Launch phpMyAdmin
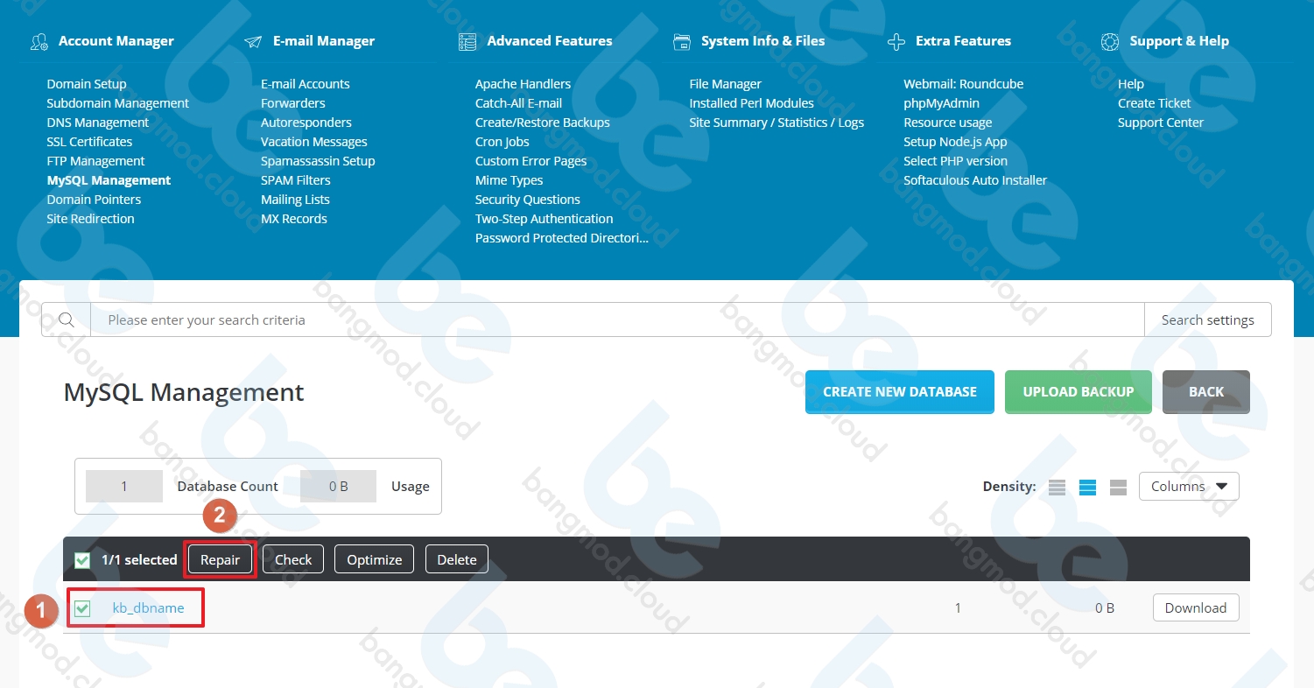 (x=942, y=103)
